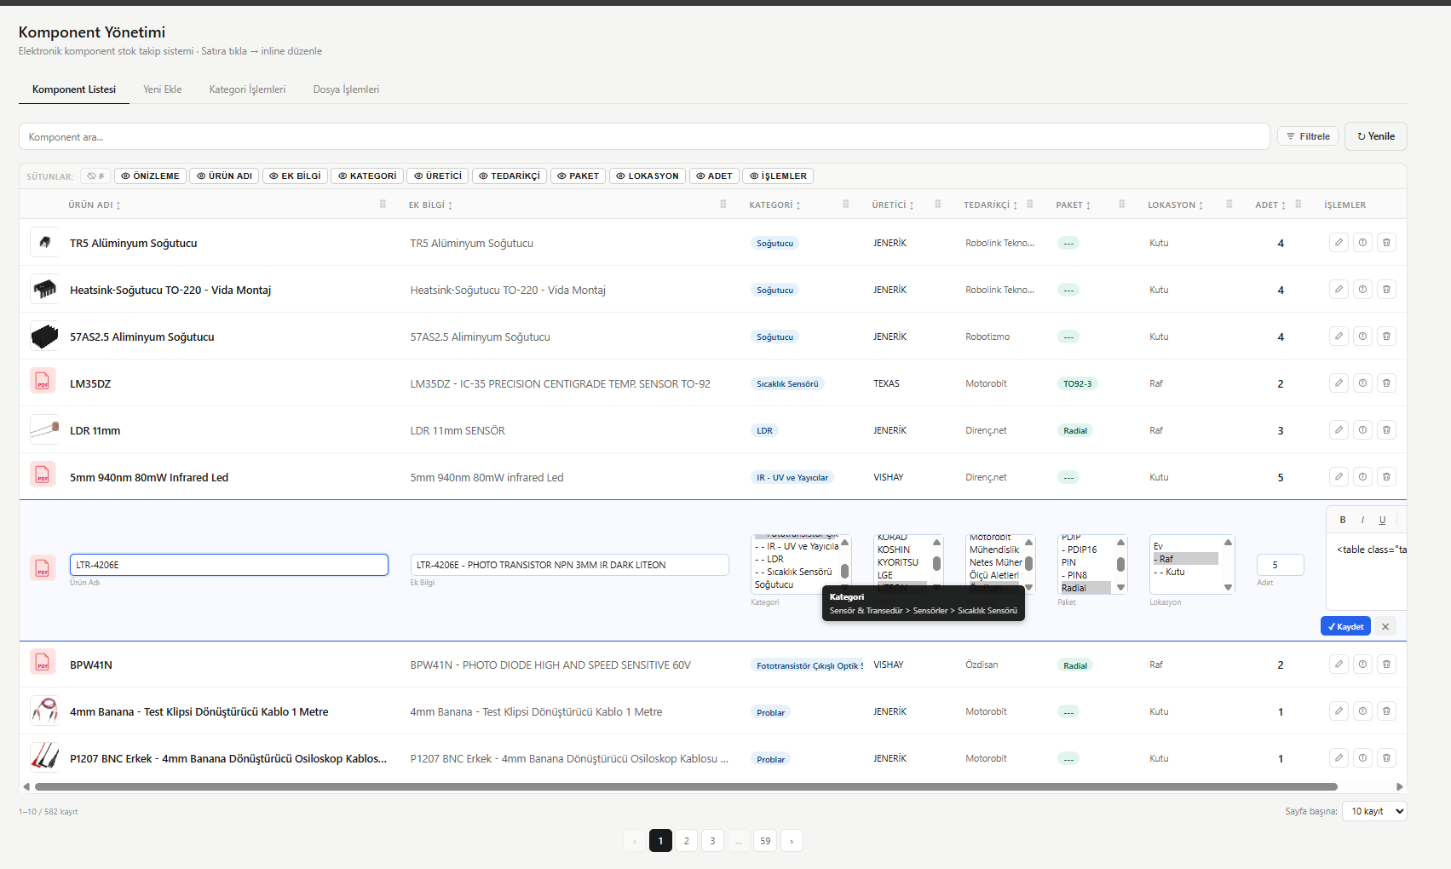Save the edited row with Kaydet
The image size is (1451, 869).
click(1345, 626)
